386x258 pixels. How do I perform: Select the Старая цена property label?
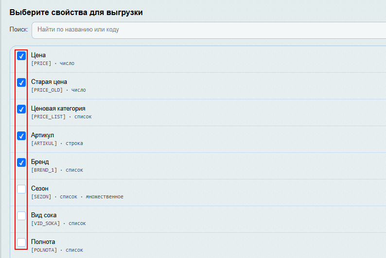49,81
